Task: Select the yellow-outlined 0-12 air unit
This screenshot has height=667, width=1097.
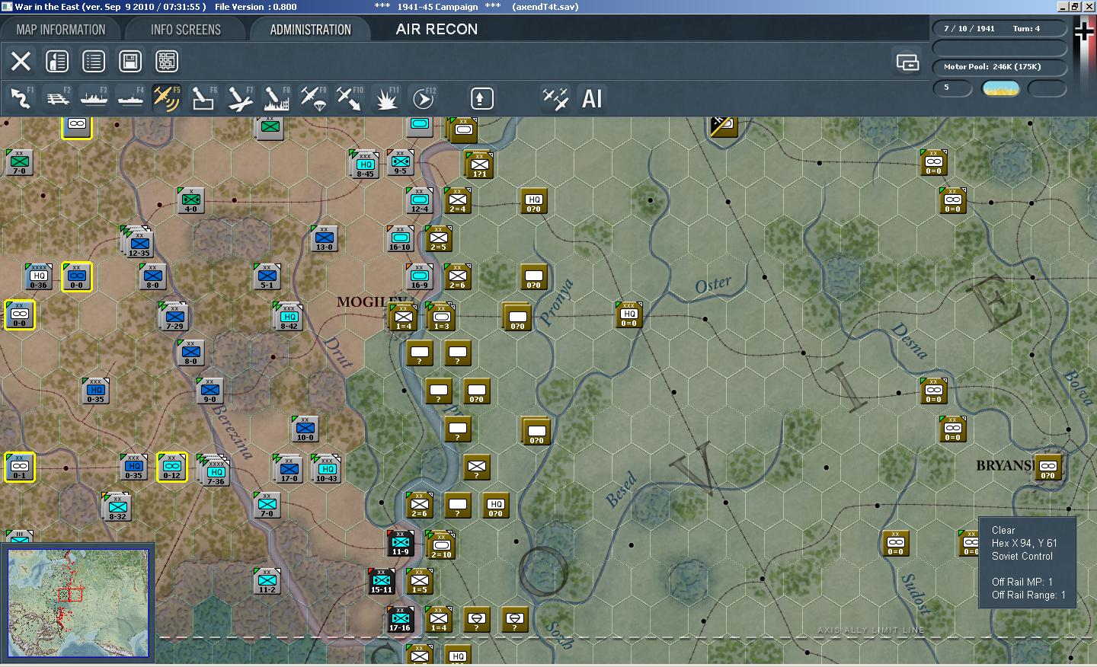Action: point(171,468)
